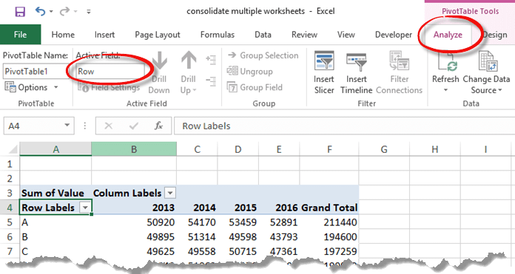Open the Developer tab

[x=393, y=35]
